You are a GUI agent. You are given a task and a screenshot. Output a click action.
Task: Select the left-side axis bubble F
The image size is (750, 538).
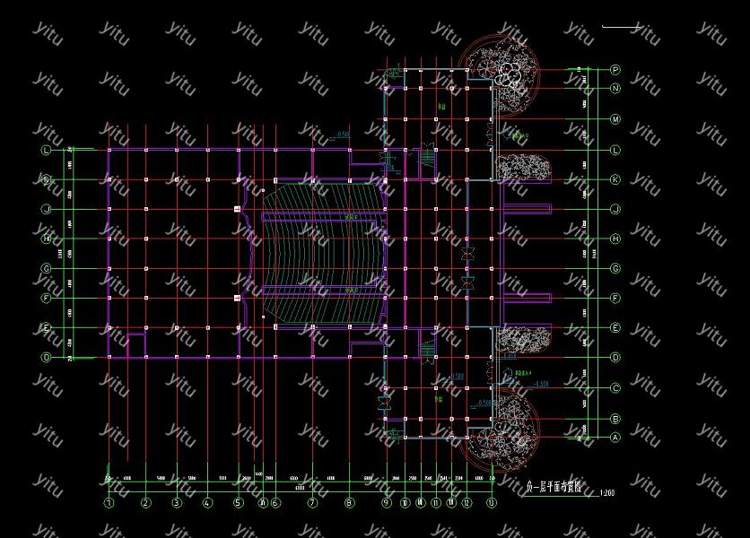pos(47,298)
